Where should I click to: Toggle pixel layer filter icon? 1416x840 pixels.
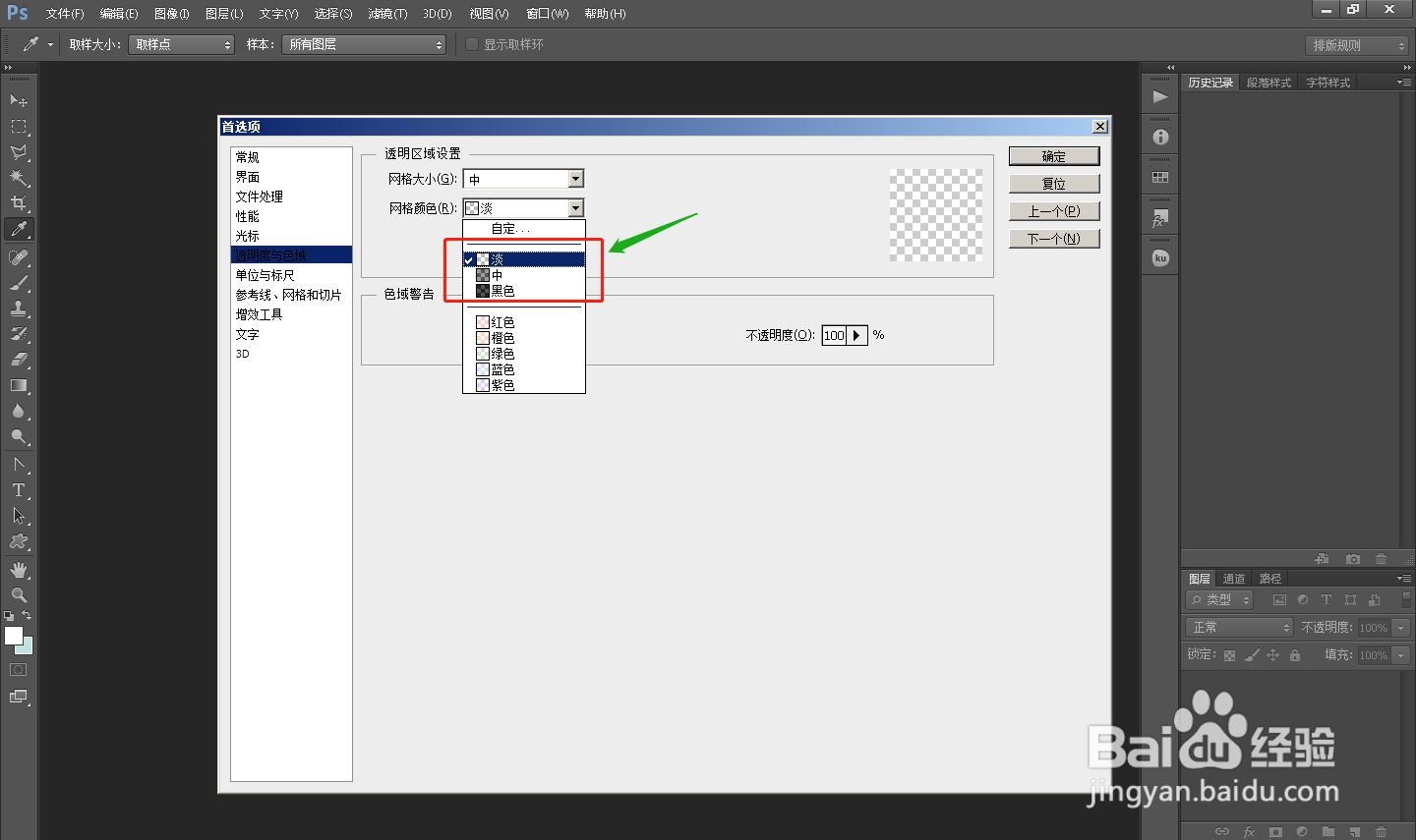pos(1279,600)
